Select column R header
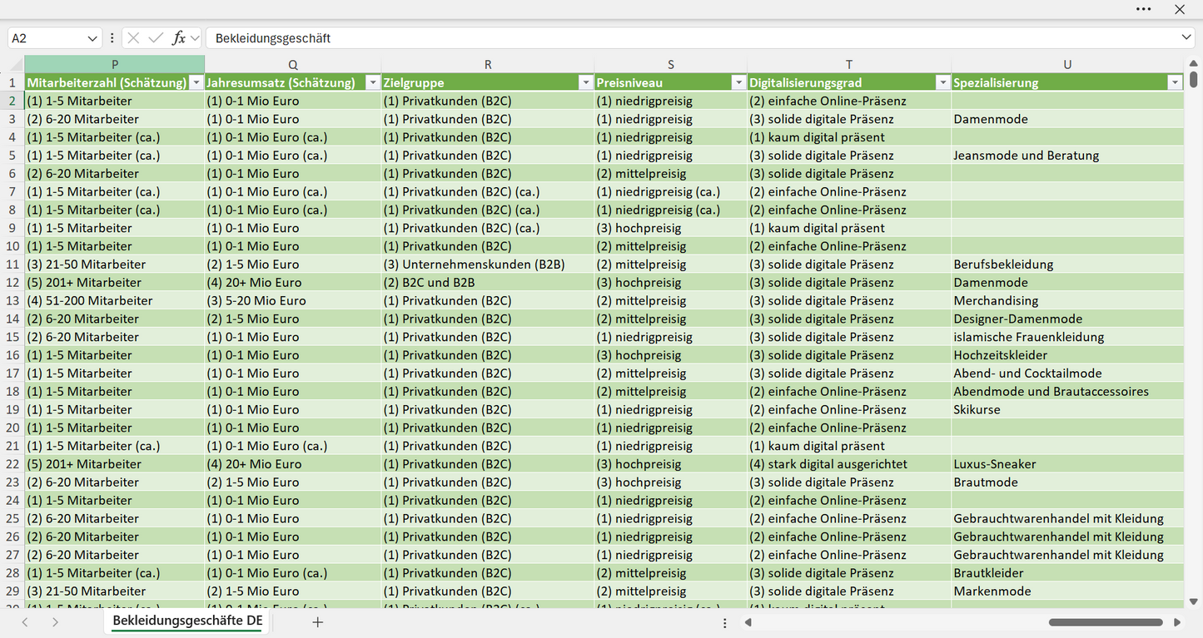The height and width of the screenshot is (638, 1203). click(x=488, y=64)
